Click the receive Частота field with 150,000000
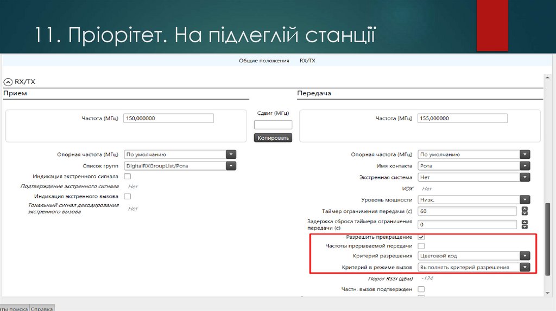This screenshot has width=556, height=311. click(x=168, y=118)
